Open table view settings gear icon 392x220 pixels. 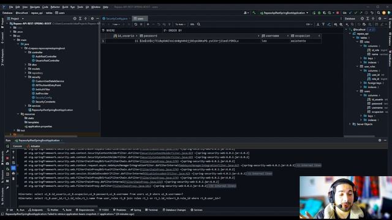341,24
